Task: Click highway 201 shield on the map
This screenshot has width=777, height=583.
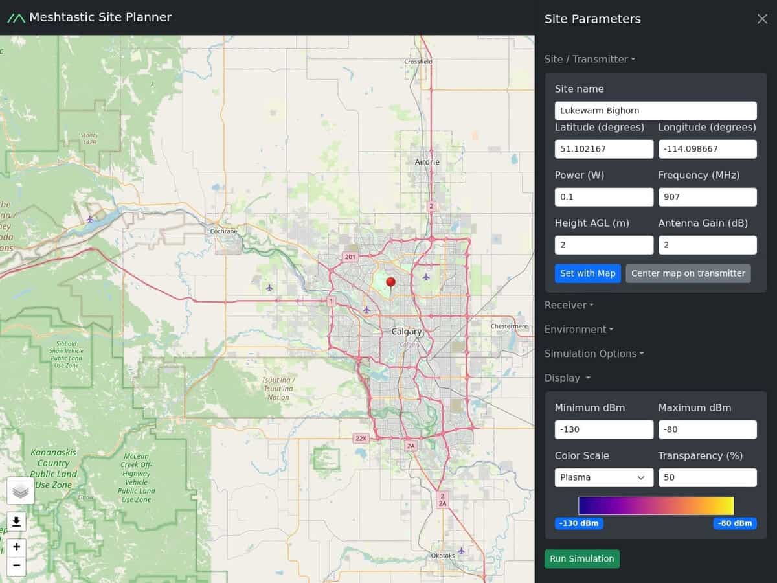Action: (x=350, y=257)
